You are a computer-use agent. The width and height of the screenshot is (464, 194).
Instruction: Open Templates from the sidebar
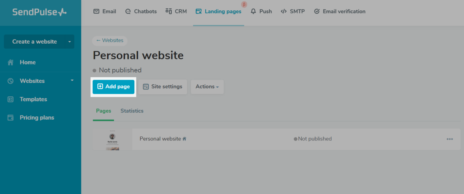(33, 99)
